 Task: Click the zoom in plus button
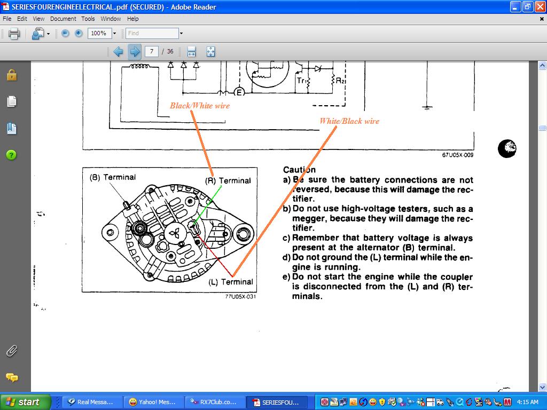pos(79,33)
